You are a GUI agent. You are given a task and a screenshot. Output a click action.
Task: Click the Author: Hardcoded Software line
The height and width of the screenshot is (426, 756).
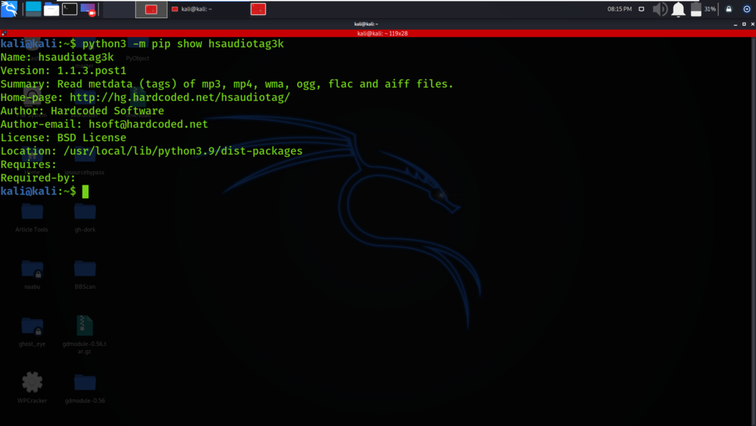[82, 111]
